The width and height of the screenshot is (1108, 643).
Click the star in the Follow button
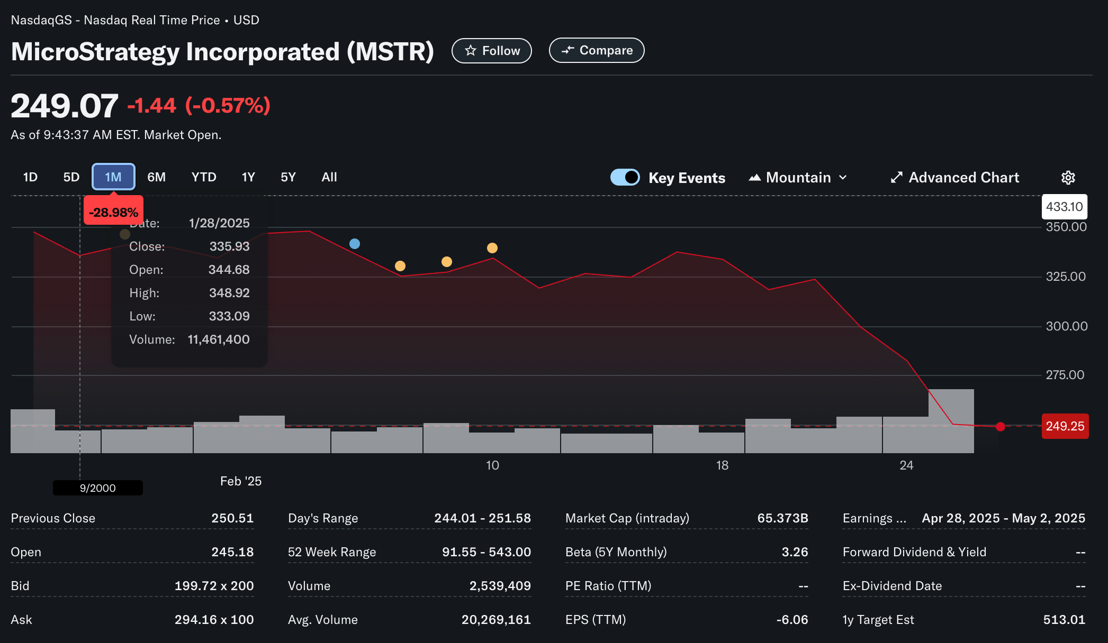[x=471, y=50]
